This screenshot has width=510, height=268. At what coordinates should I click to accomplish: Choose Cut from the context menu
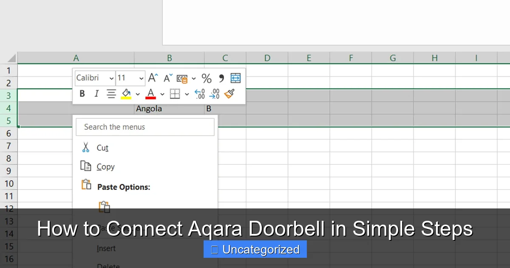[102, 148]
